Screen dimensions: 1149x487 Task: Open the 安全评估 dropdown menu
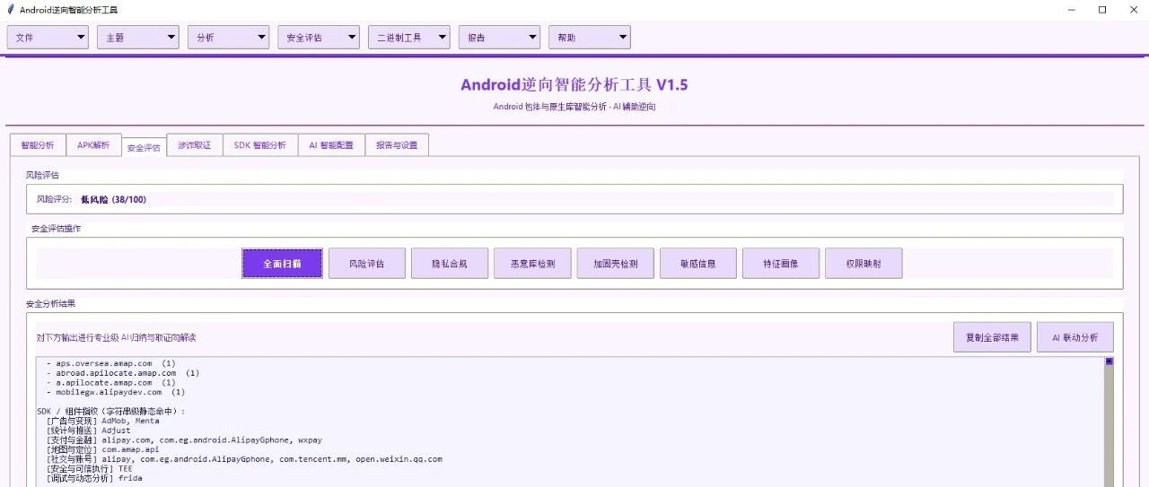[319, 38]
